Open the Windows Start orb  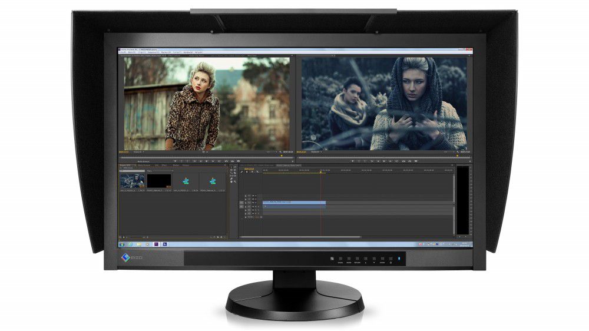[x=122, y=244]
